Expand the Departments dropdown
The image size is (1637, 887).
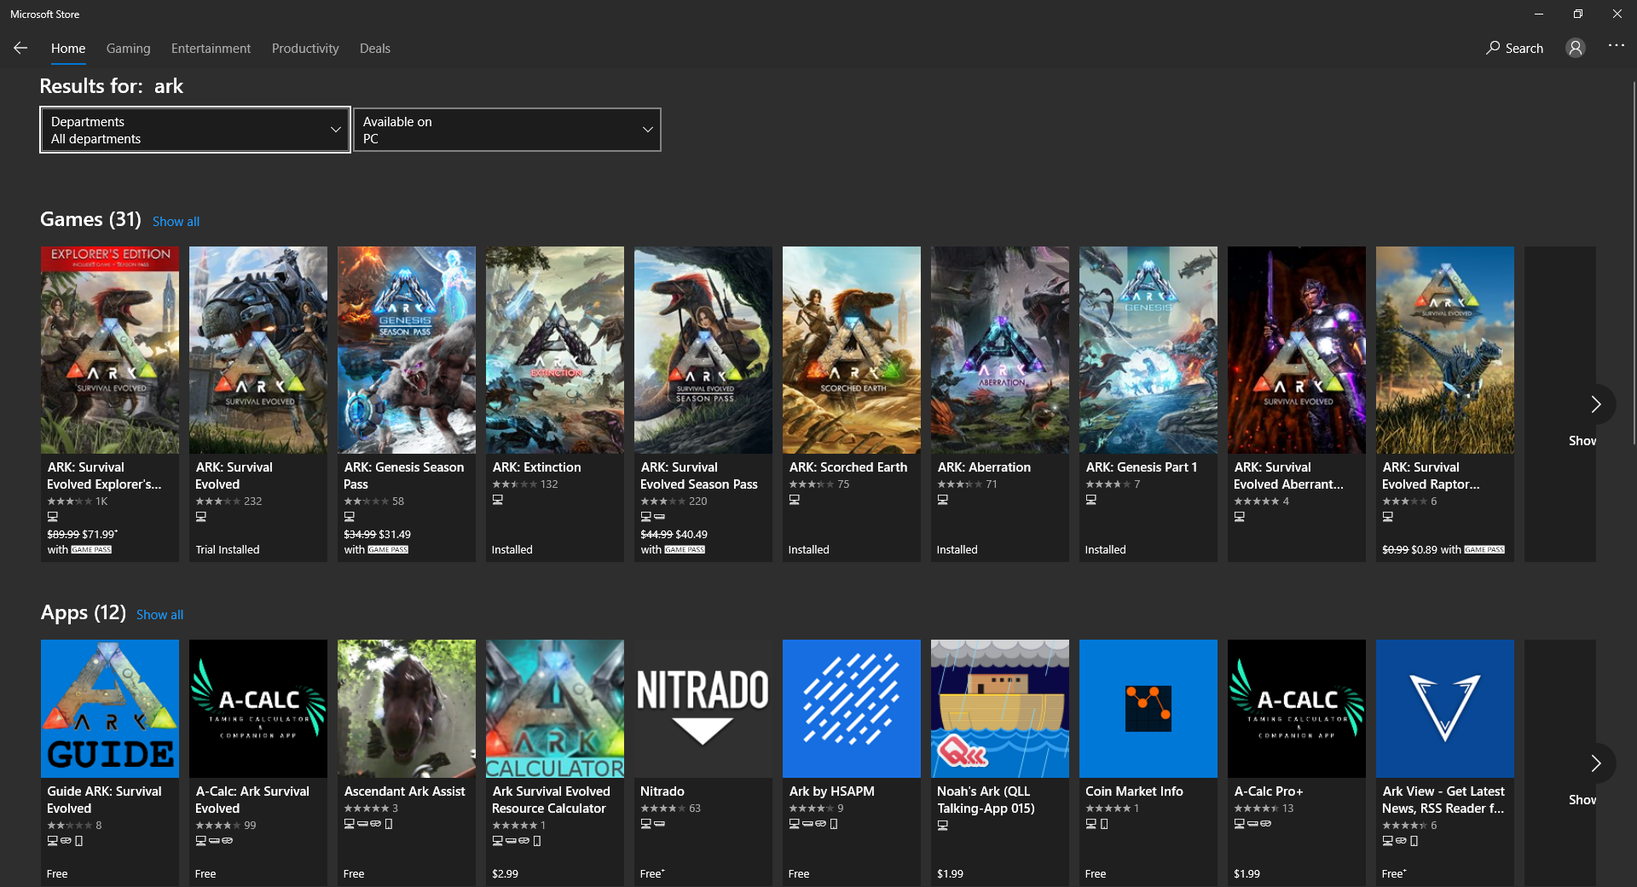195,130
